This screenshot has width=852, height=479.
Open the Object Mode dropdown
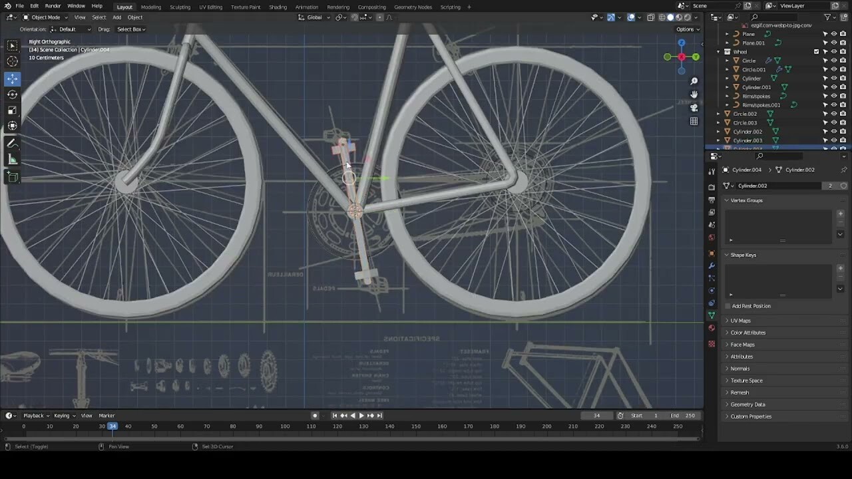click(x=45, y=17)
